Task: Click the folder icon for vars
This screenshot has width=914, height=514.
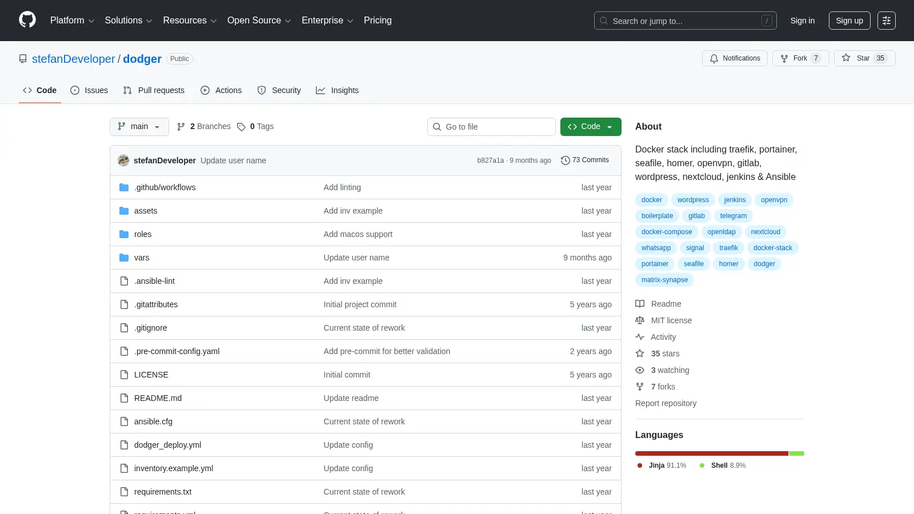Action: (x=124, y=258)
